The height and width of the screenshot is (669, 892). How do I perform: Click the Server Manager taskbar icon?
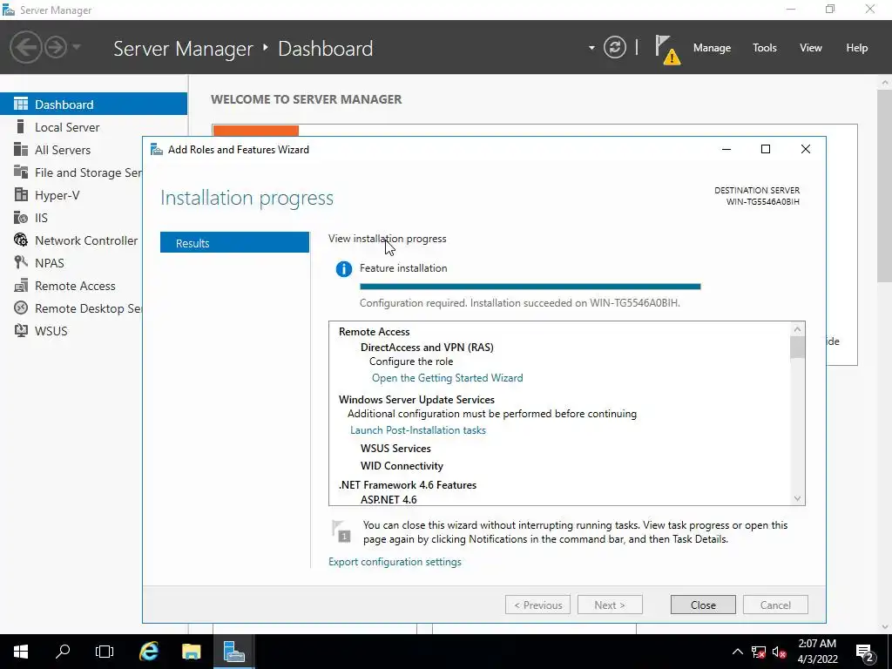[233, 652]
